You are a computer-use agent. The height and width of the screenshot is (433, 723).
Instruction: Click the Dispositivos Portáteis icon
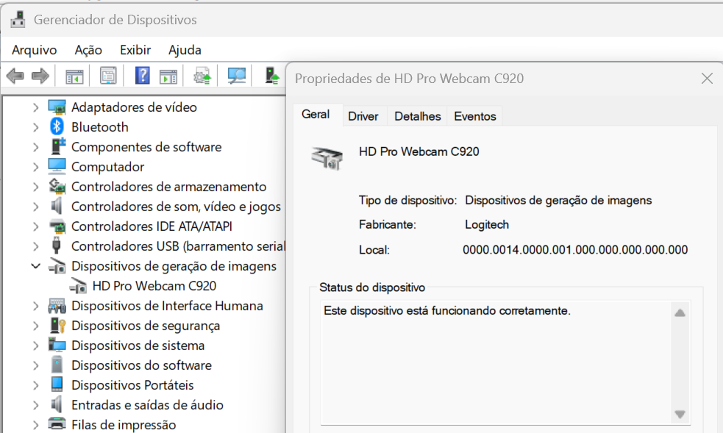[57, 384]
